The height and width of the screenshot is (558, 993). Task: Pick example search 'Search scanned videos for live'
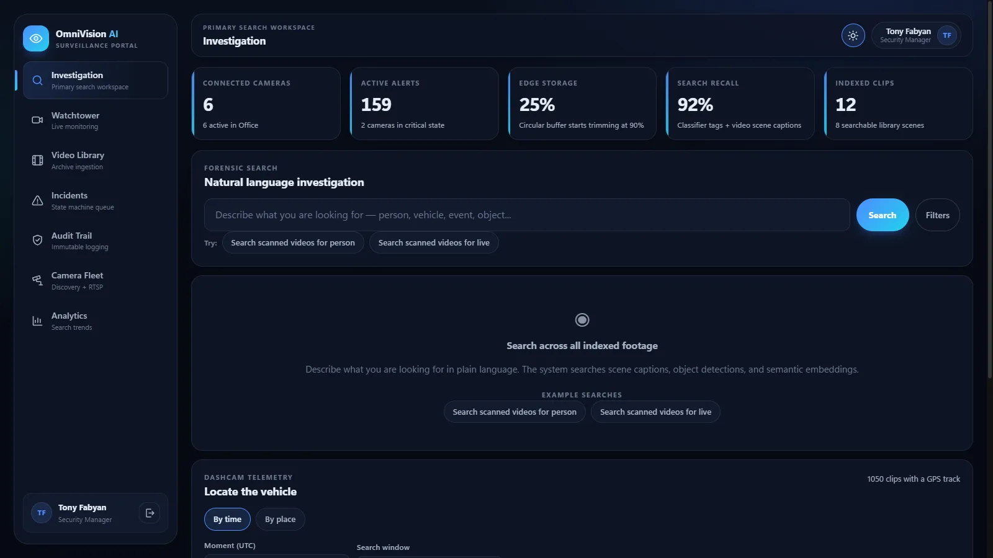tap(655, 412)
